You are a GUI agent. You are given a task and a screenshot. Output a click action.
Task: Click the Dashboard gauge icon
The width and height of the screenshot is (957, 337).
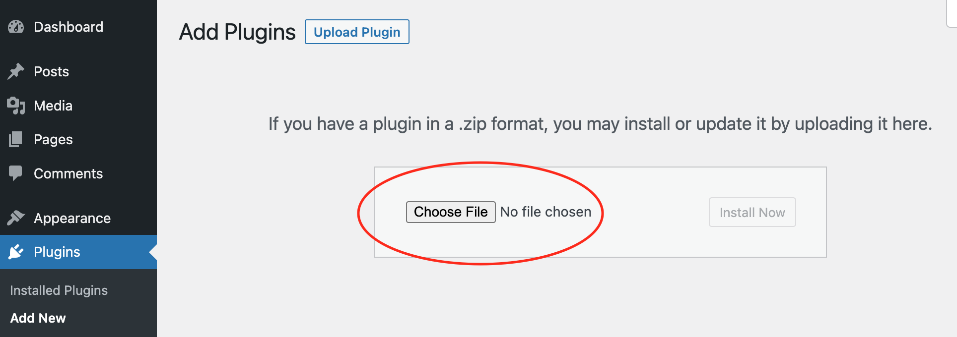16,27
